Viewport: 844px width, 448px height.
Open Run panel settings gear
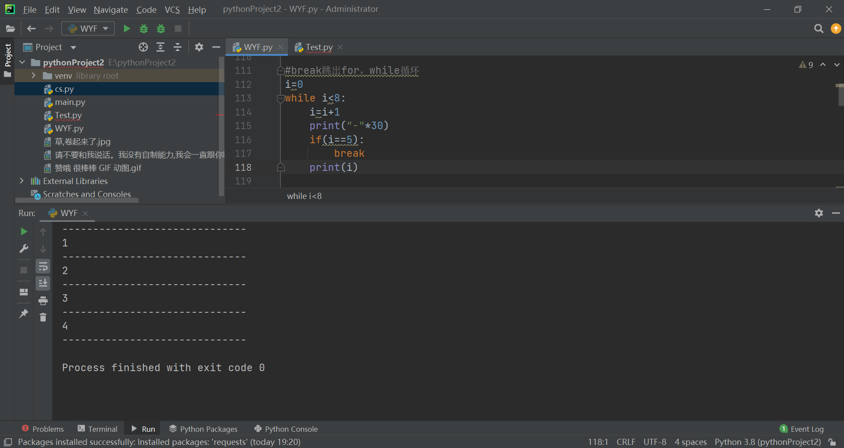click(819, 213)
